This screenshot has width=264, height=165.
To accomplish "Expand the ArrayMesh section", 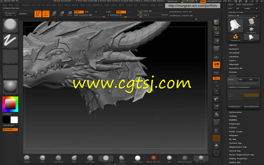I will click(x=234, y=53).
